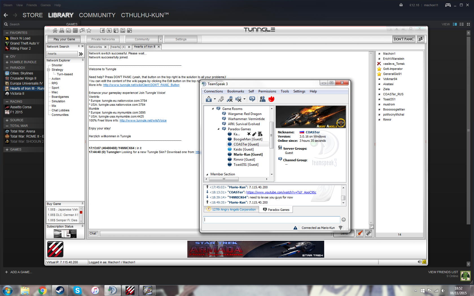Toggle the away status icon in TeamSpeak
The width and height of the screenshot is (474, 296).
pyautogui.click(x=252, y=99)
